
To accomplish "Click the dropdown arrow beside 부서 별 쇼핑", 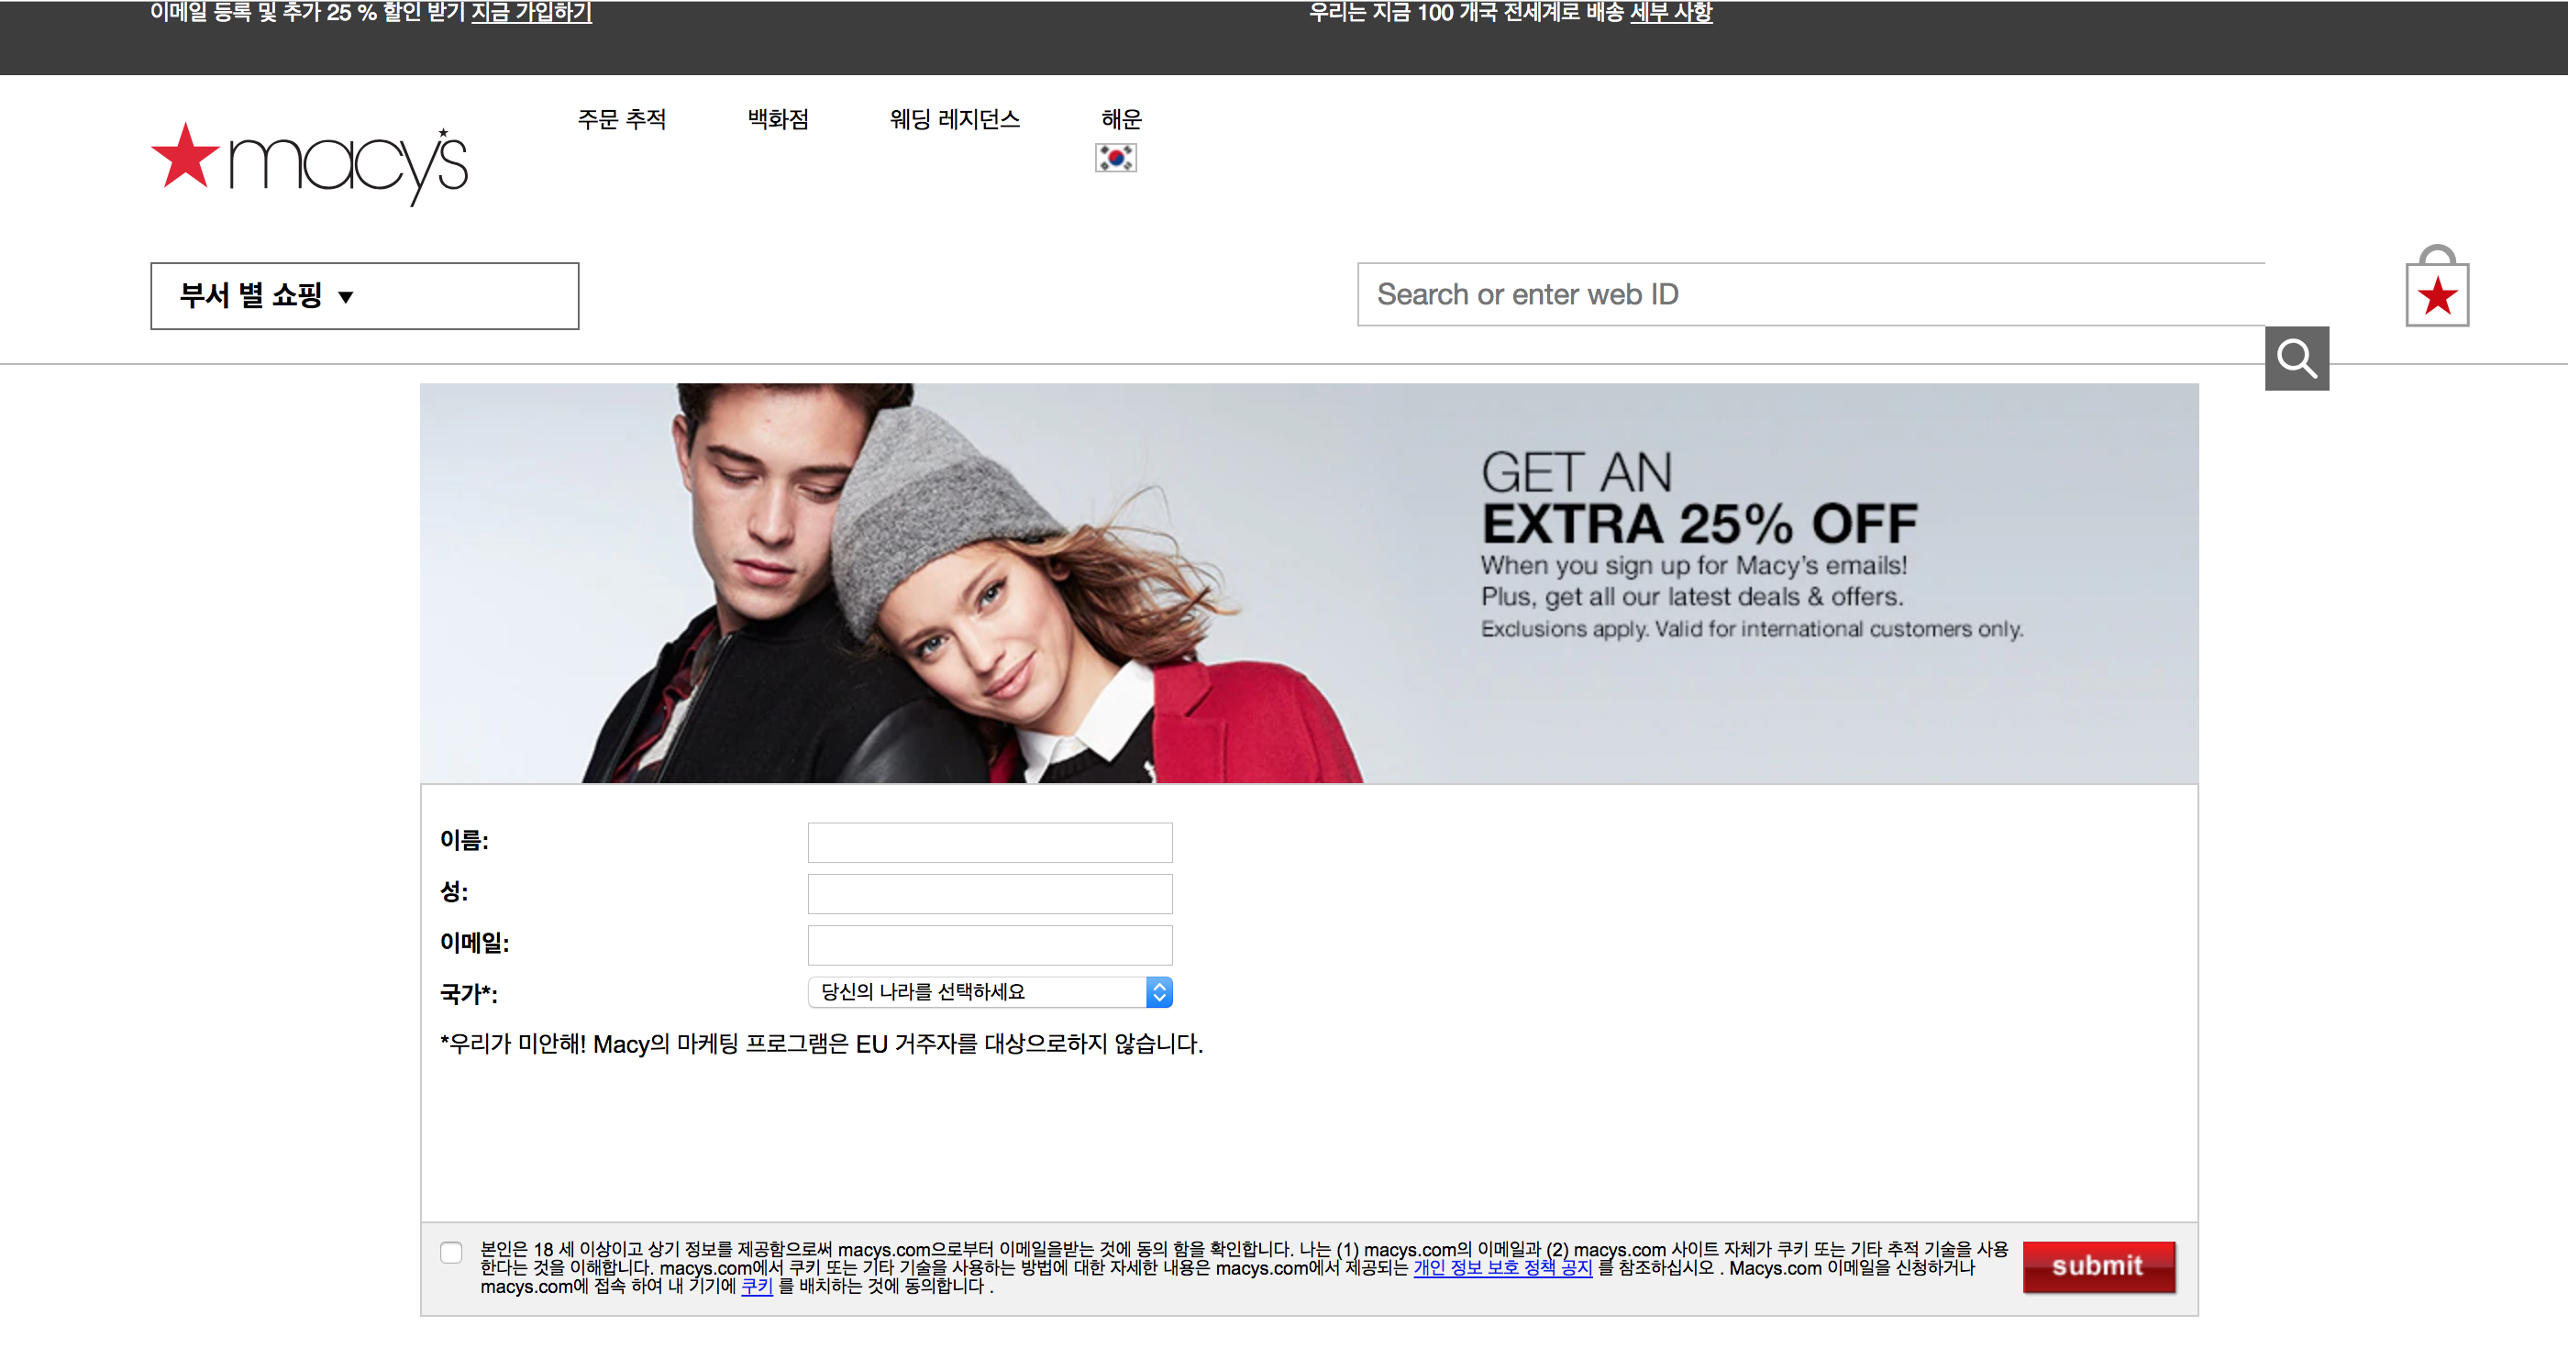I will 346,297.
